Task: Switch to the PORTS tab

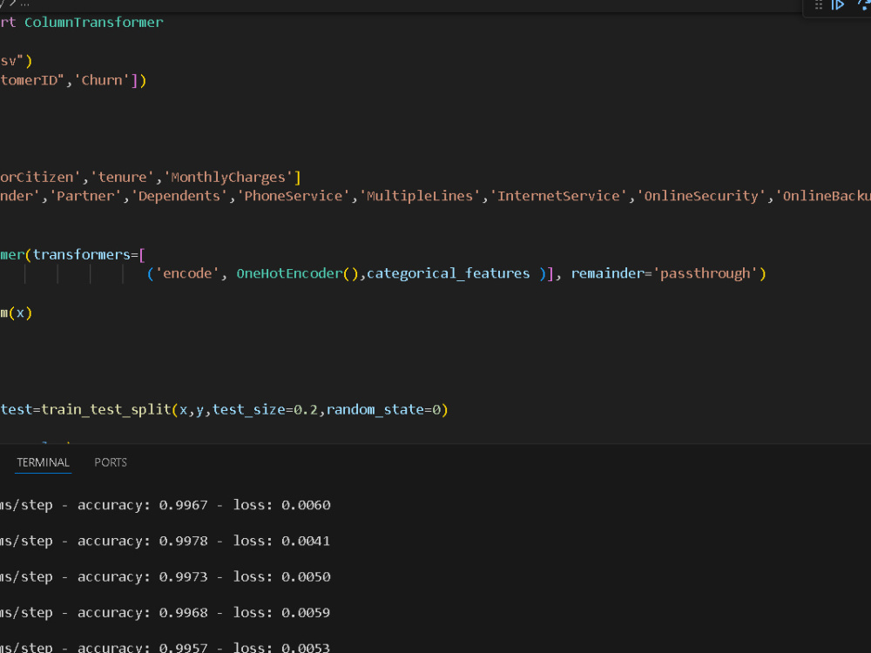Action: 111,462
